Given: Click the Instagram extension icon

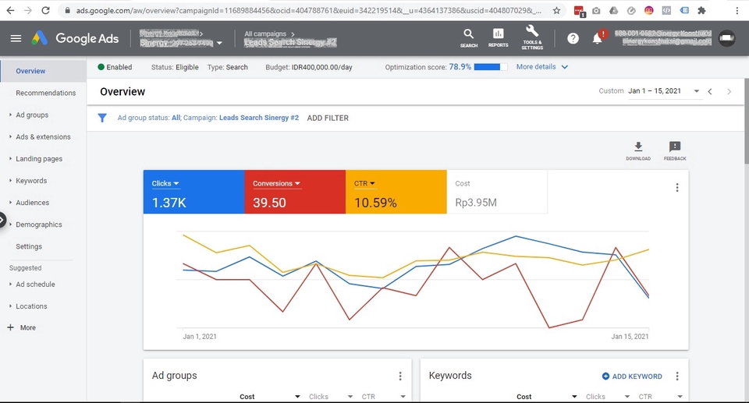Looking at the screenshot, I should point(648,10).
